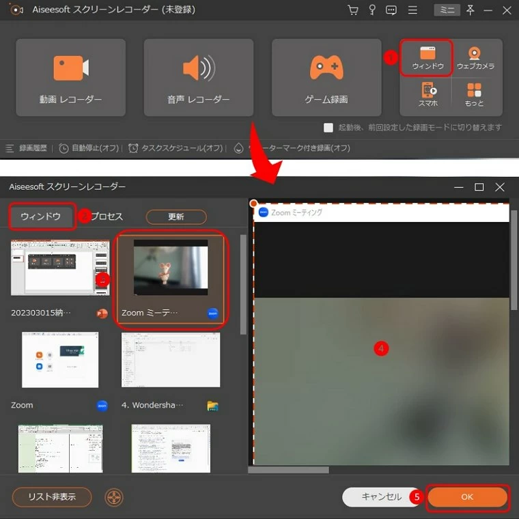Switch to ミニ mini mode
Image resolution: width=519 pixels, height=519 pixels.
(x=447, y=10)
